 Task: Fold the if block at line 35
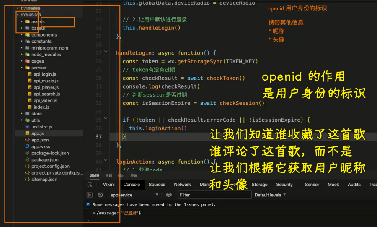106,118
